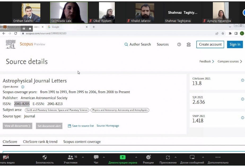Open the Participants panel icon
This screenshot has height=167, width=245.
(x=71, y=157)
